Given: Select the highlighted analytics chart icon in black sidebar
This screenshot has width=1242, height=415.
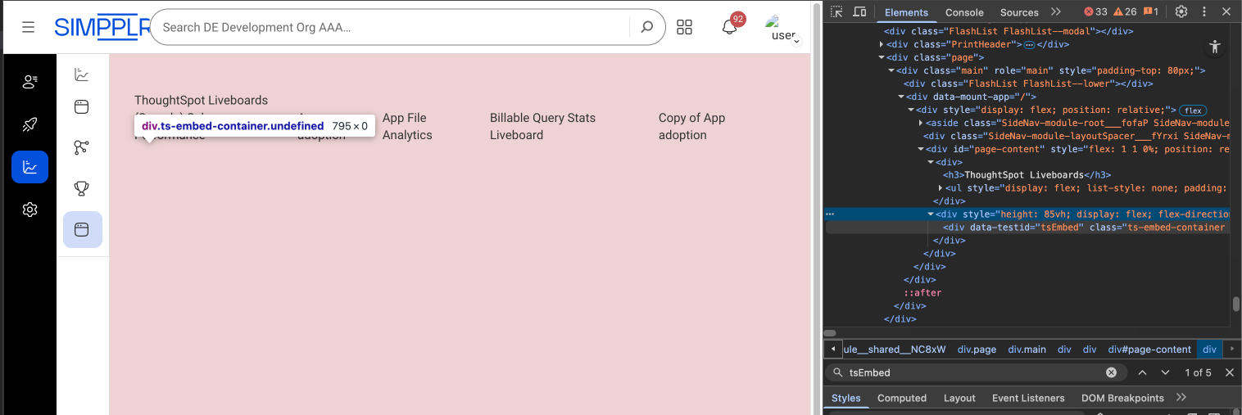Looking at the screenshot, I should [30, 167].
